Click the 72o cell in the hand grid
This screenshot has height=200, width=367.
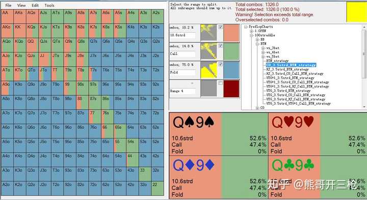coord(95,188)
